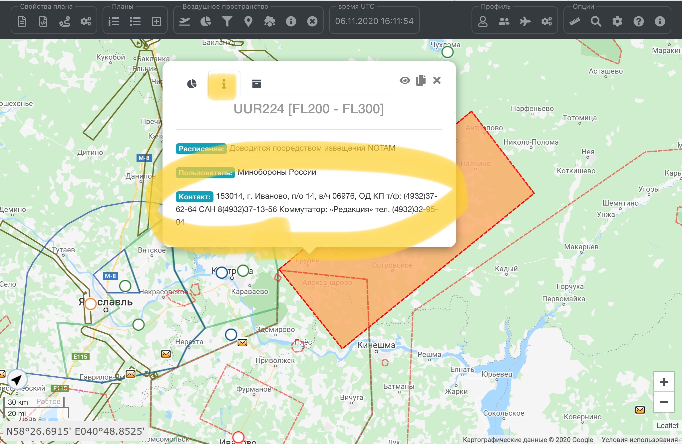Click the plan document icon in Свойства плана

click(22, 22)
